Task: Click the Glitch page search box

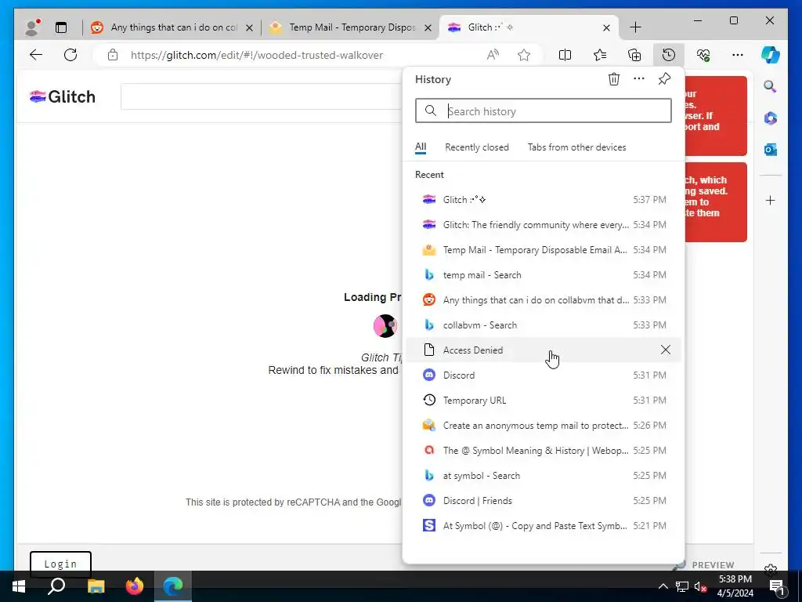Action: pyautogui.click(x=262, y=96)
